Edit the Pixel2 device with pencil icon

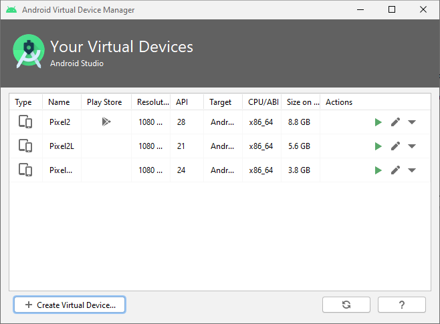click(x=395, y=122)
